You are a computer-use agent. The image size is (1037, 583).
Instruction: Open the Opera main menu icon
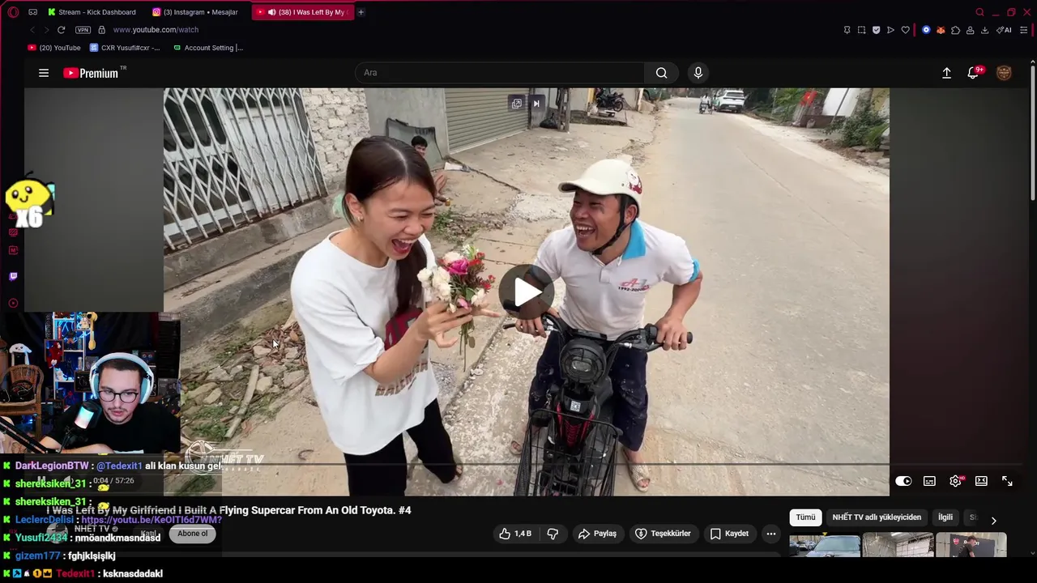tap(13, 12)
